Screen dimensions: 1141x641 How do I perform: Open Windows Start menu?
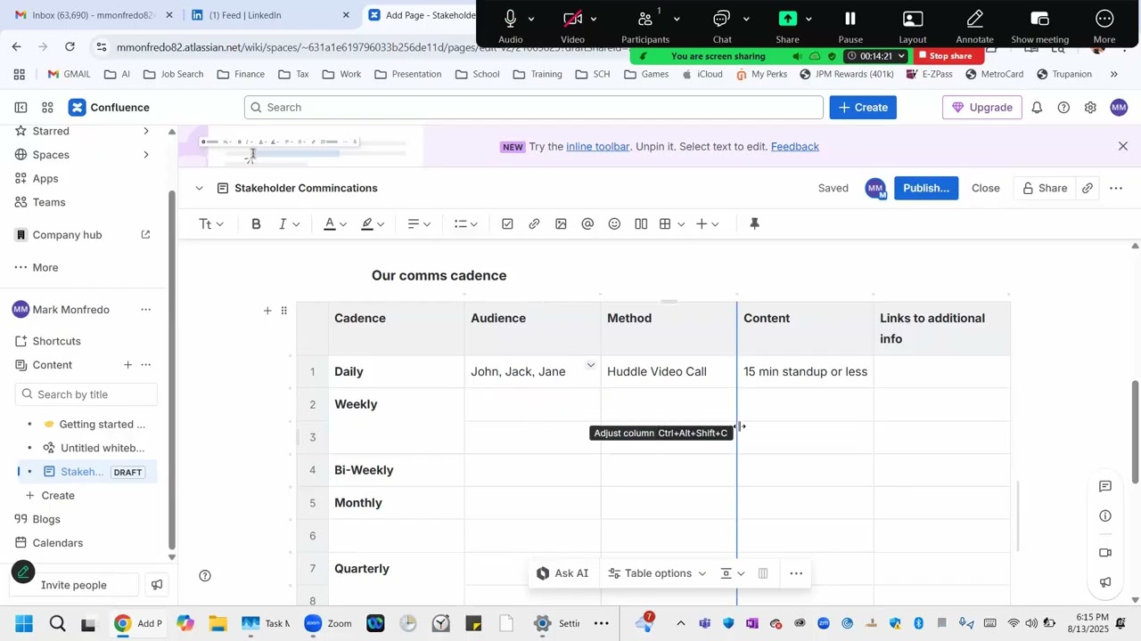coord(23,623)
